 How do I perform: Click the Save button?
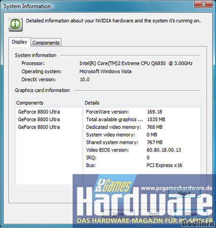click(118, 214)
